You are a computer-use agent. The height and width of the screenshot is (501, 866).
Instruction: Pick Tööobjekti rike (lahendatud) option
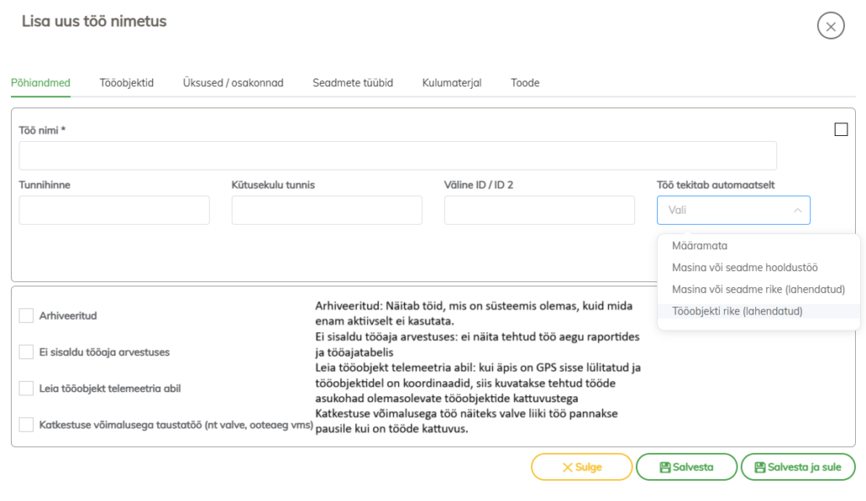pyautogui.click(x=737, y=311)
